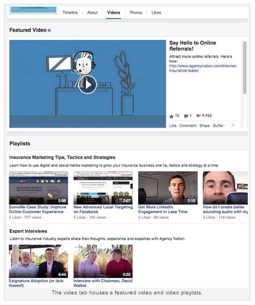Go to the Likes tab
Screen dimensions: 255x305
(x=156, y=13)
